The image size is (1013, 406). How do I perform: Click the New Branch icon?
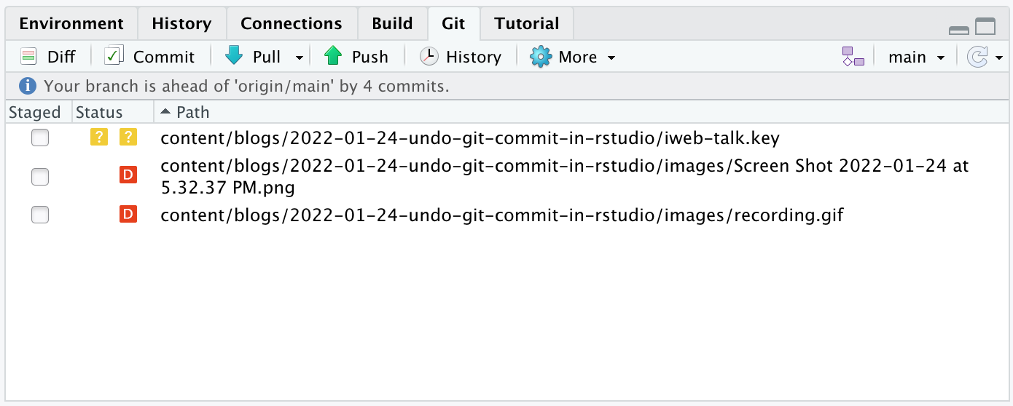pyautogui.click(x=853, y=57)
